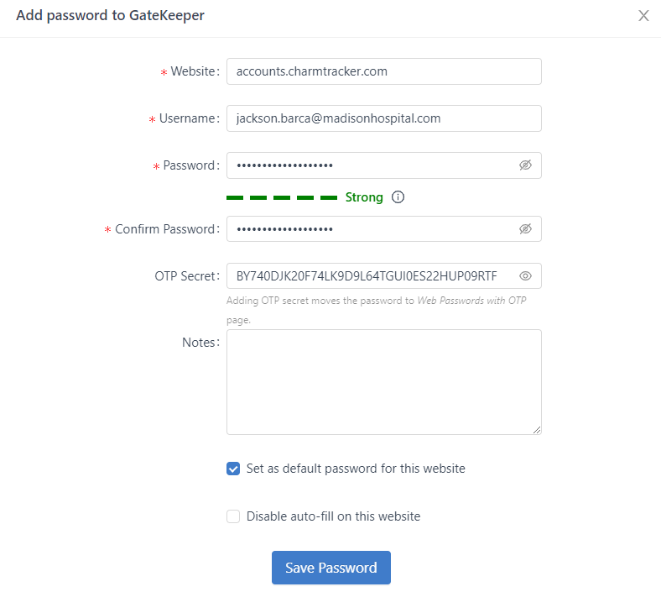
Task: Click inside the Notes text area
Action: coord(383,382)
